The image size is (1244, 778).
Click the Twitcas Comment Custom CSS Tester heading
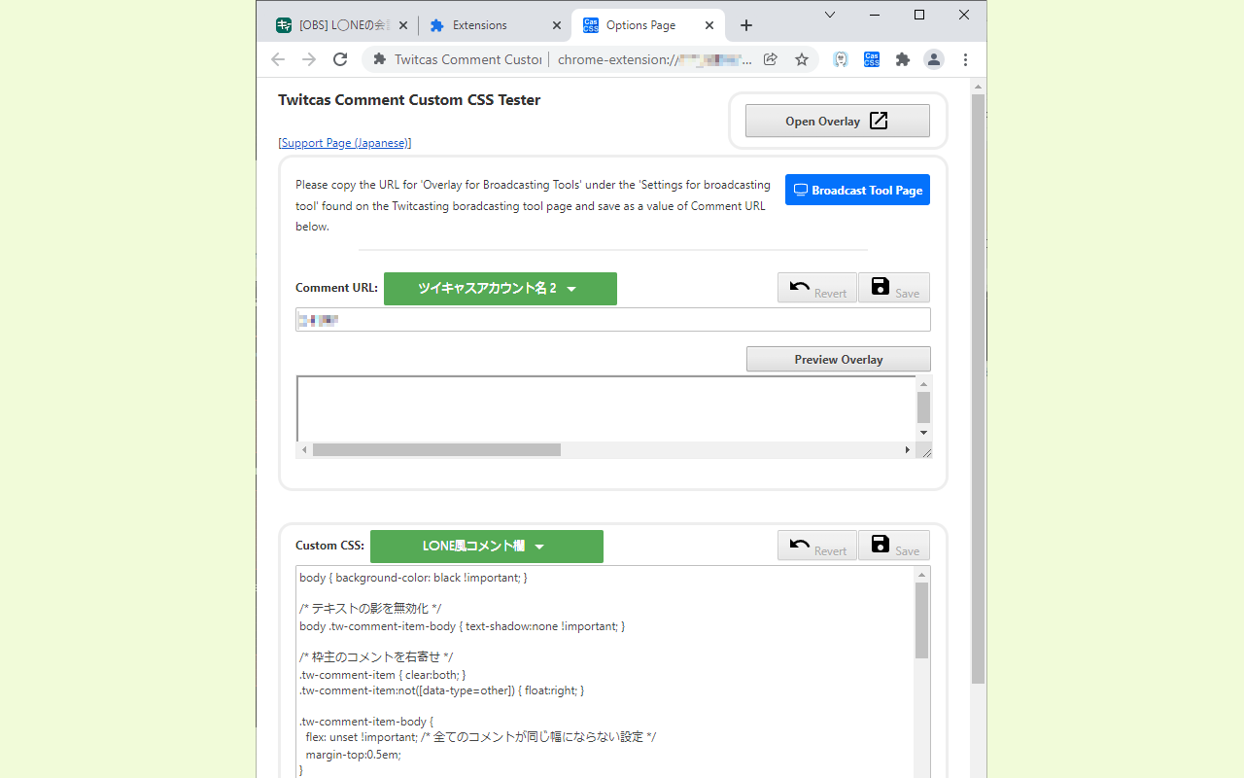[x=409, y=99]
